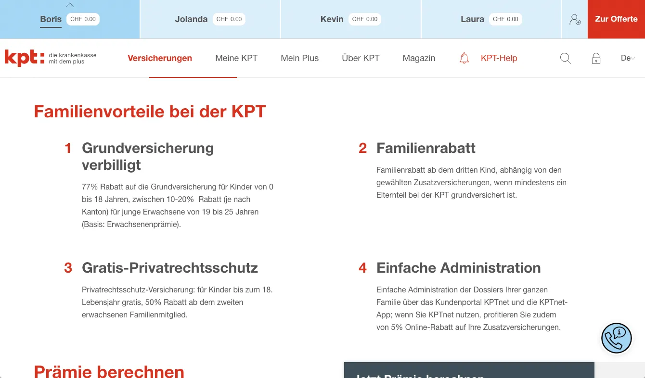Open the Versicherungen menu
This screenshot has width=645, height=378.
click(x=160, y=58)
